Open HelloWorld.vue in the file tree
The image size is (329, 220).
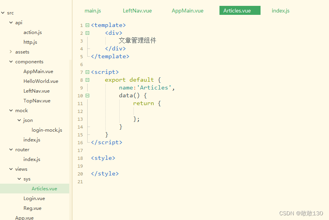(41, 81)
